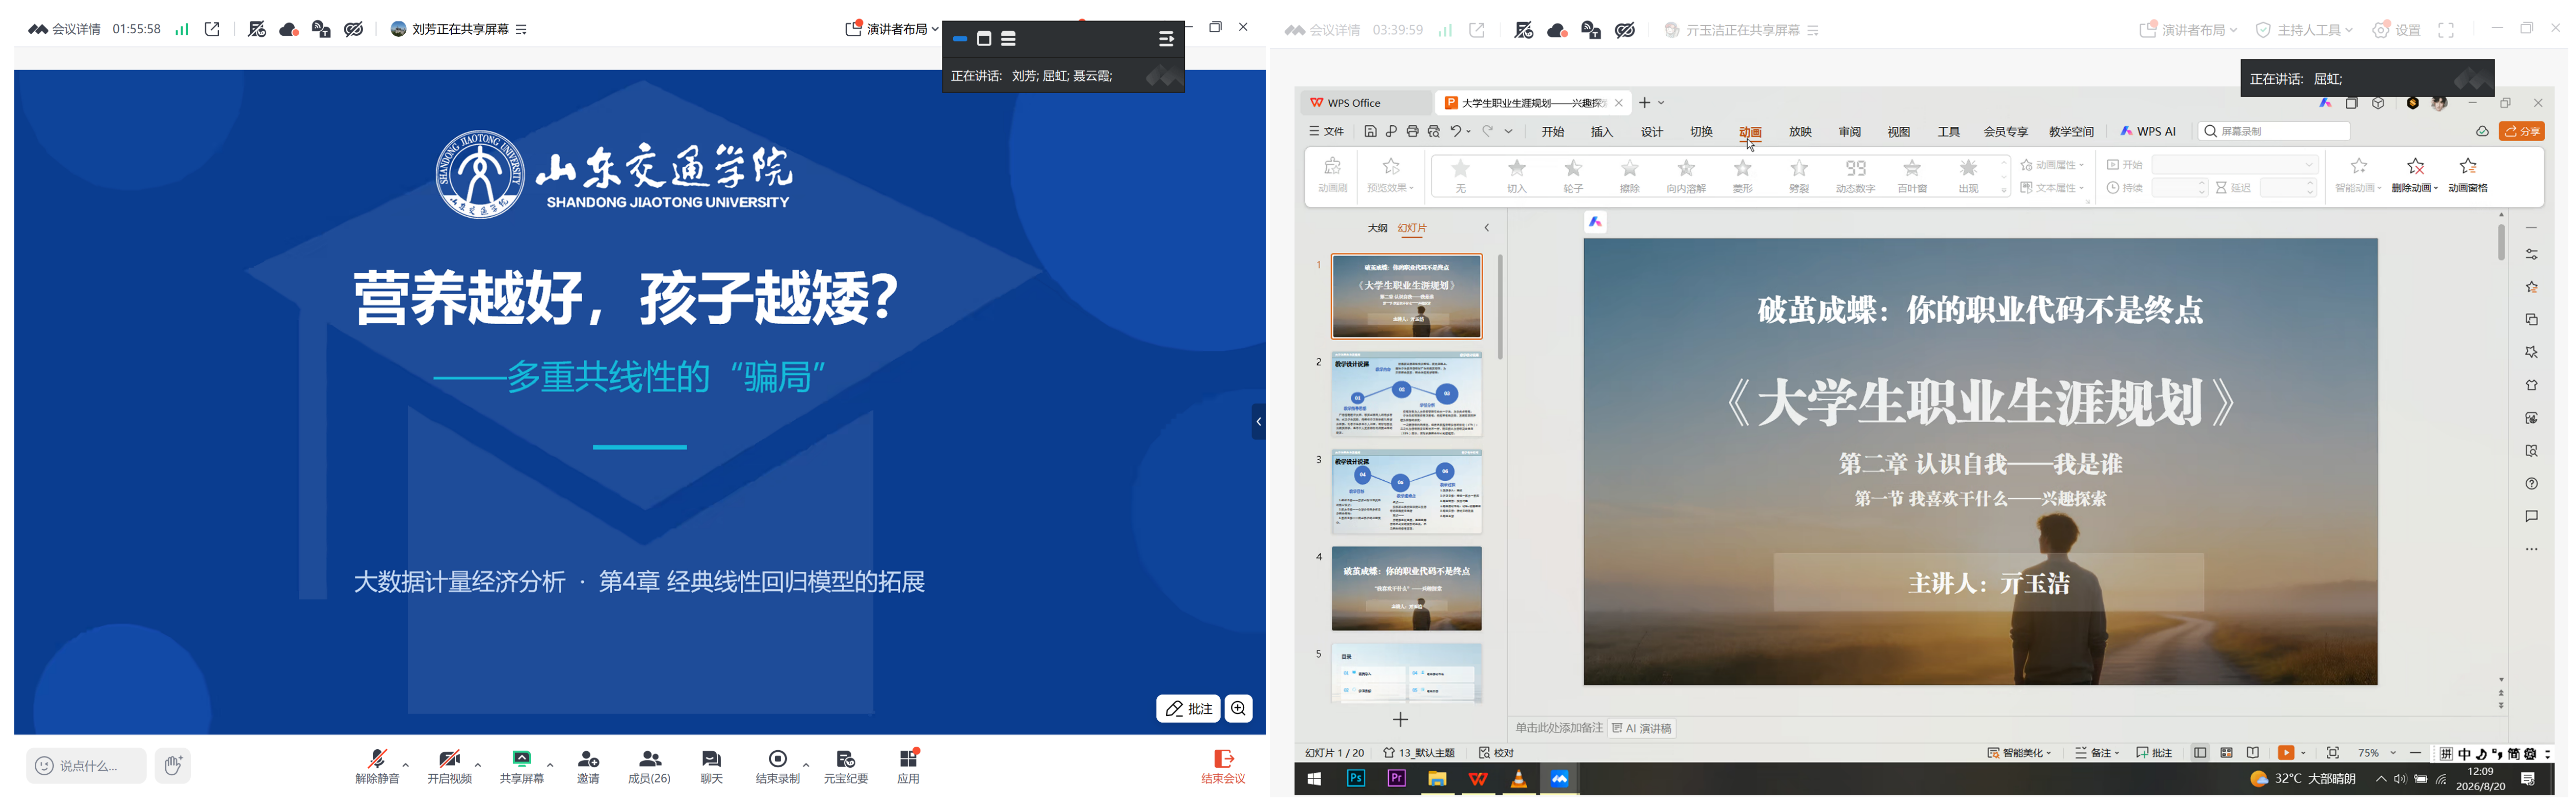The width and height of the screenshot is (2576, 805).
Task: Open the 动画窗格 animation pane
Action: (x=2468, y=174)
